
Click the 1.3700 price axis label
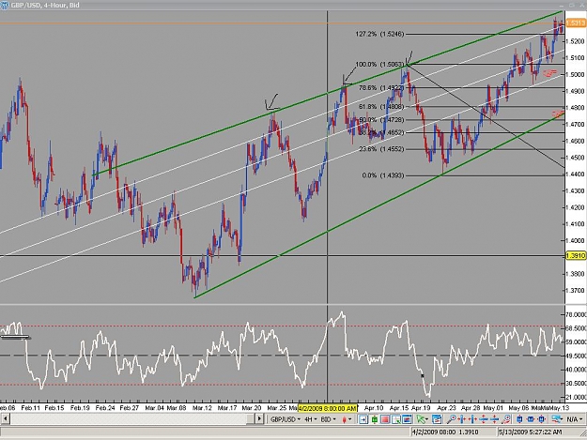576,290
